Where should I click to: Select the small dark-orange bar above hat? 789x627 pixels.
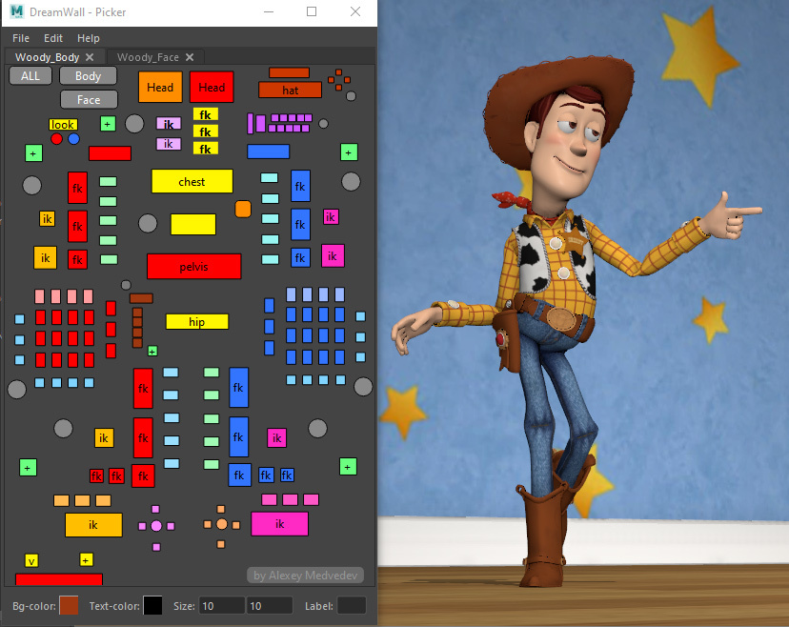pyautogui.click(x=289, y=73)
